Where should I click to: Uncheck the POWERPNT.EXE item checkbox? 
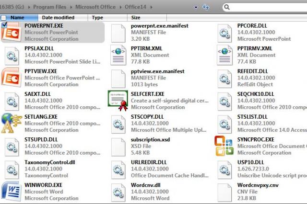click(4, 25)
